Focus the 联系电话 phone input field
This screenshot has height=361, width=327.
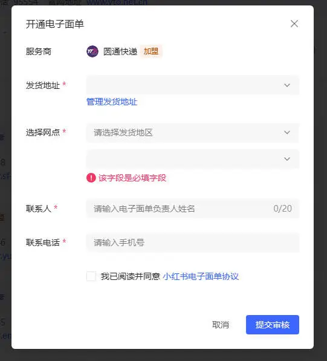coord(193,242)
